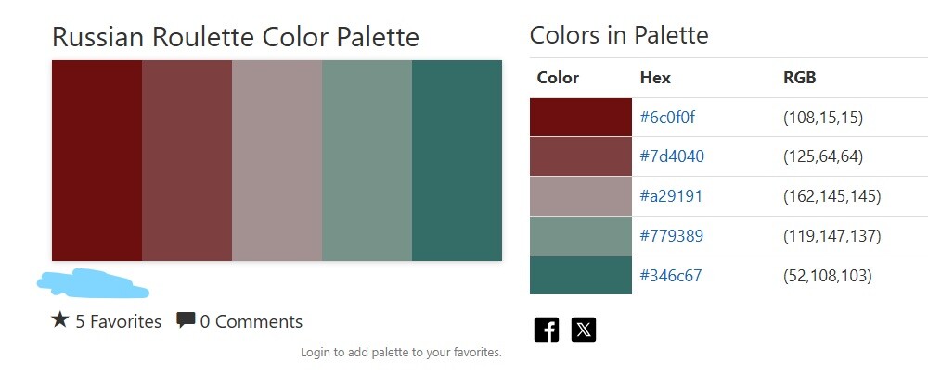This screenshot has width=928, height=374.
Task: Click table swatch beside #346c67
Action: pos(580,276)
